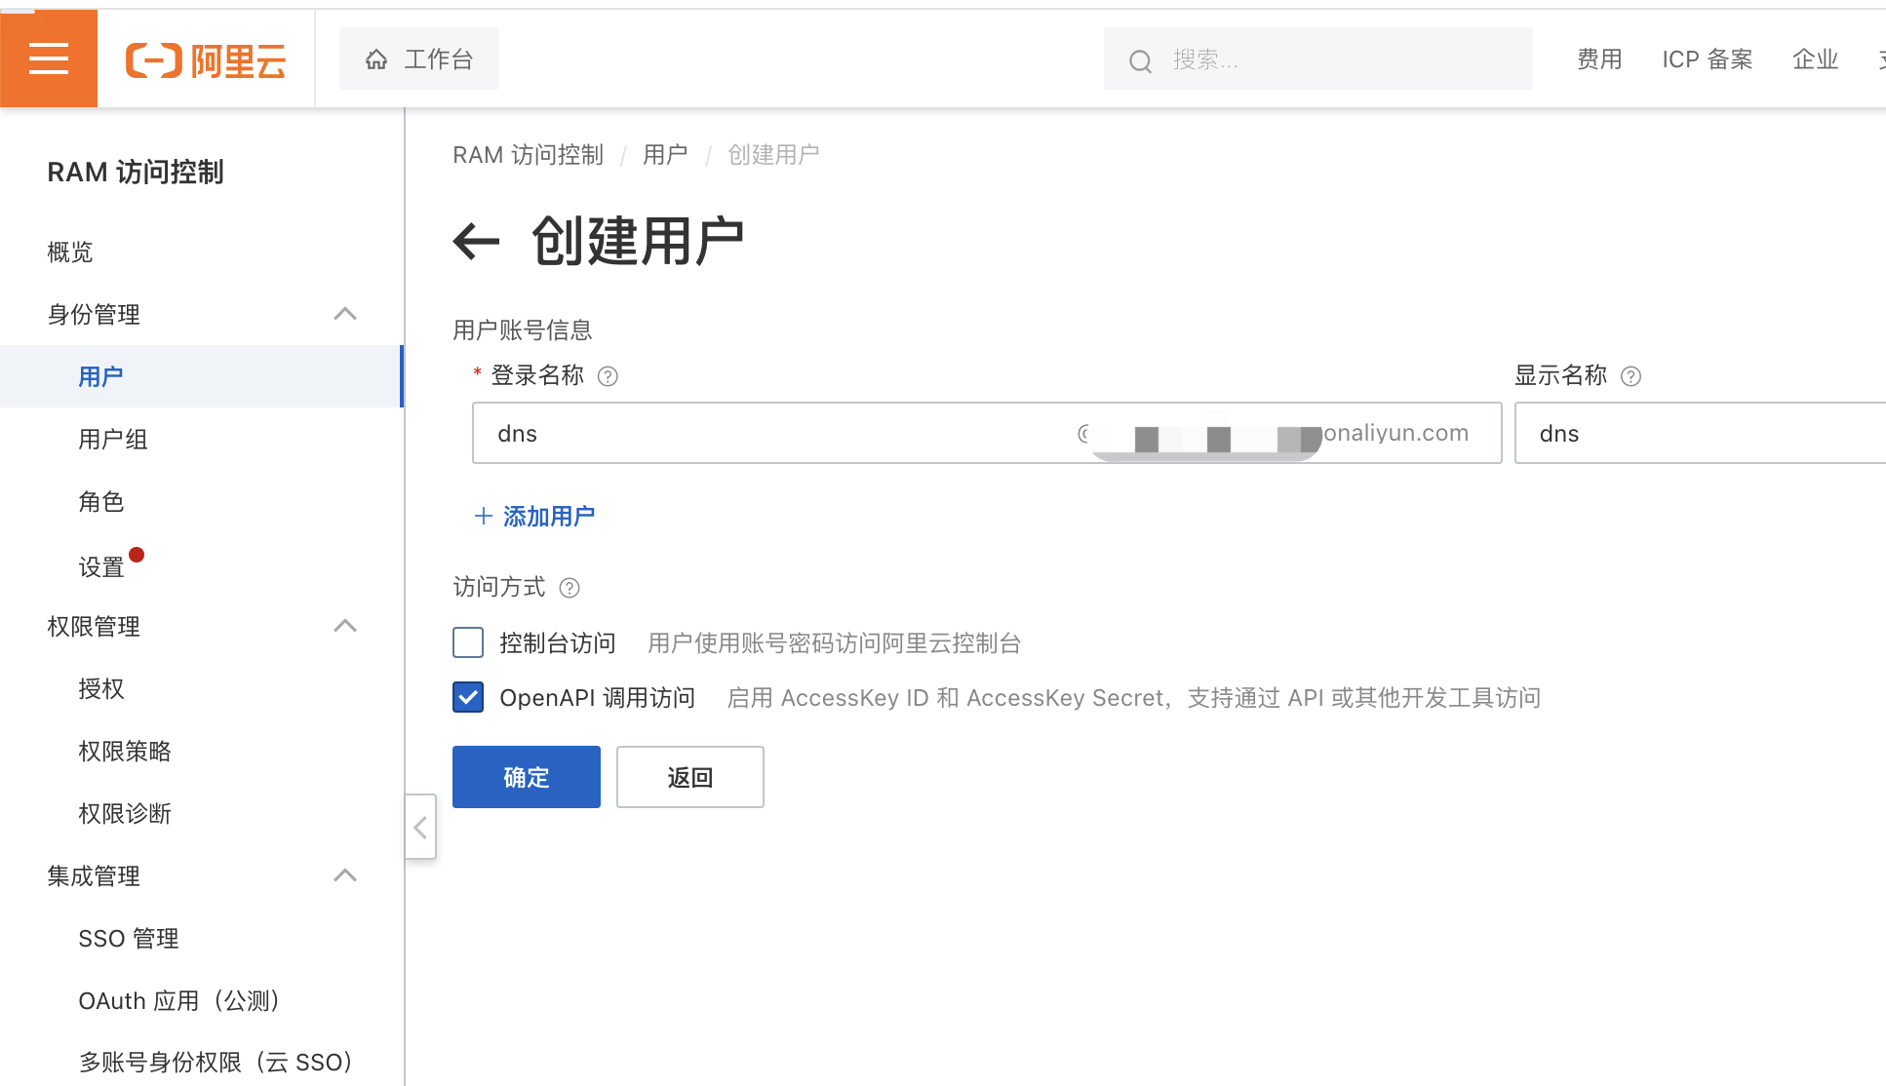Uncheck the OpenAPI 调用访问 checkbox

coord(468,697)
